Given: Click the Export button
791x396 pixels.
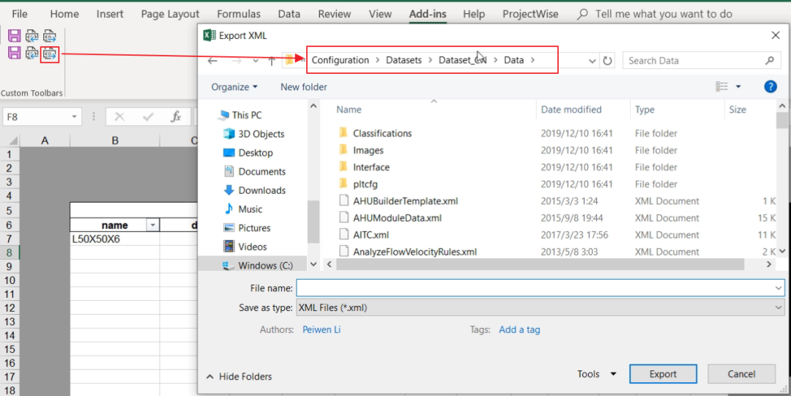Looking at the screenshot, I should pyautogui.click(x=663, y=374).
